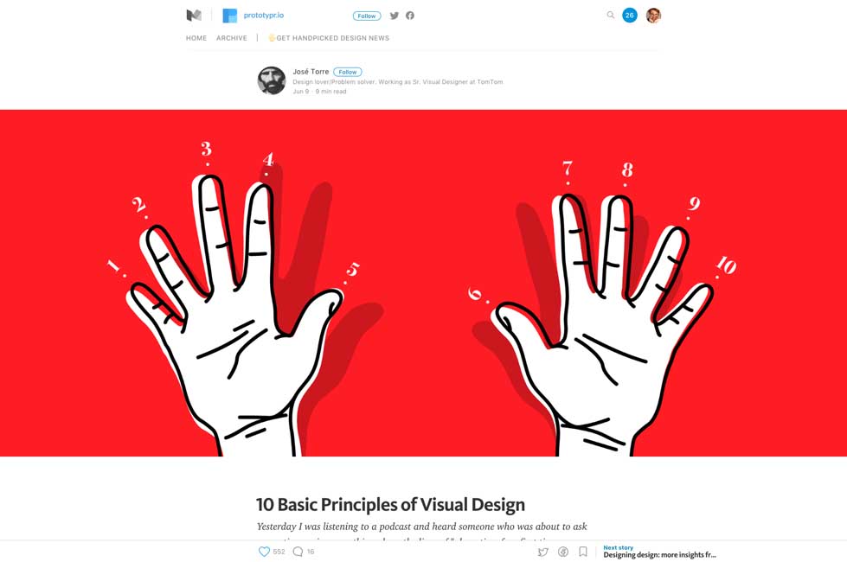The height and width of the screenshot is (562, 847).
Task: Bookmark this story
Action: [x=583, y=552]
